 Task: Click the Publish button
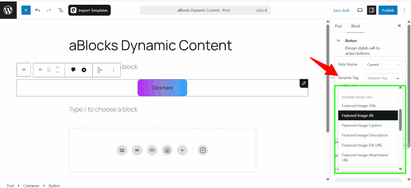tap(388, 10)
